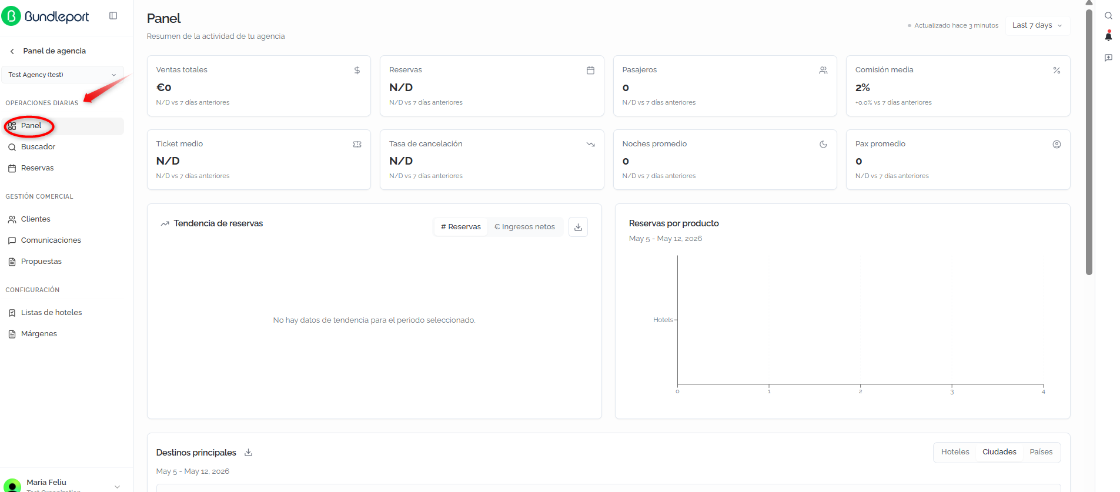Click the No hay datos de tendencia message
Image resolution: width=1120 pixels, height=492 pixels.
pyautogui.click(x=374, y=320)
